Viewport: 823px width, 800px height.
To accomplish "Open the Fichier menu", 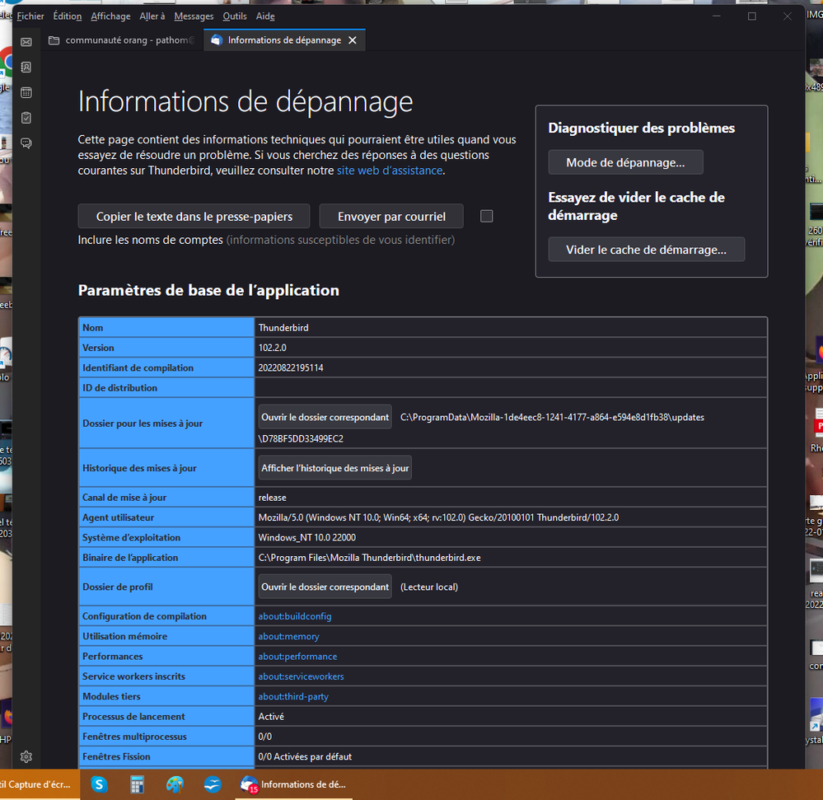I will 30,16.
